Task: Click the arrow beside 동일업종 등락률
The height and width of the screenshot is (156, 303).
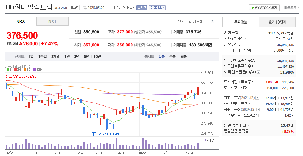Action: pos(250,131)
